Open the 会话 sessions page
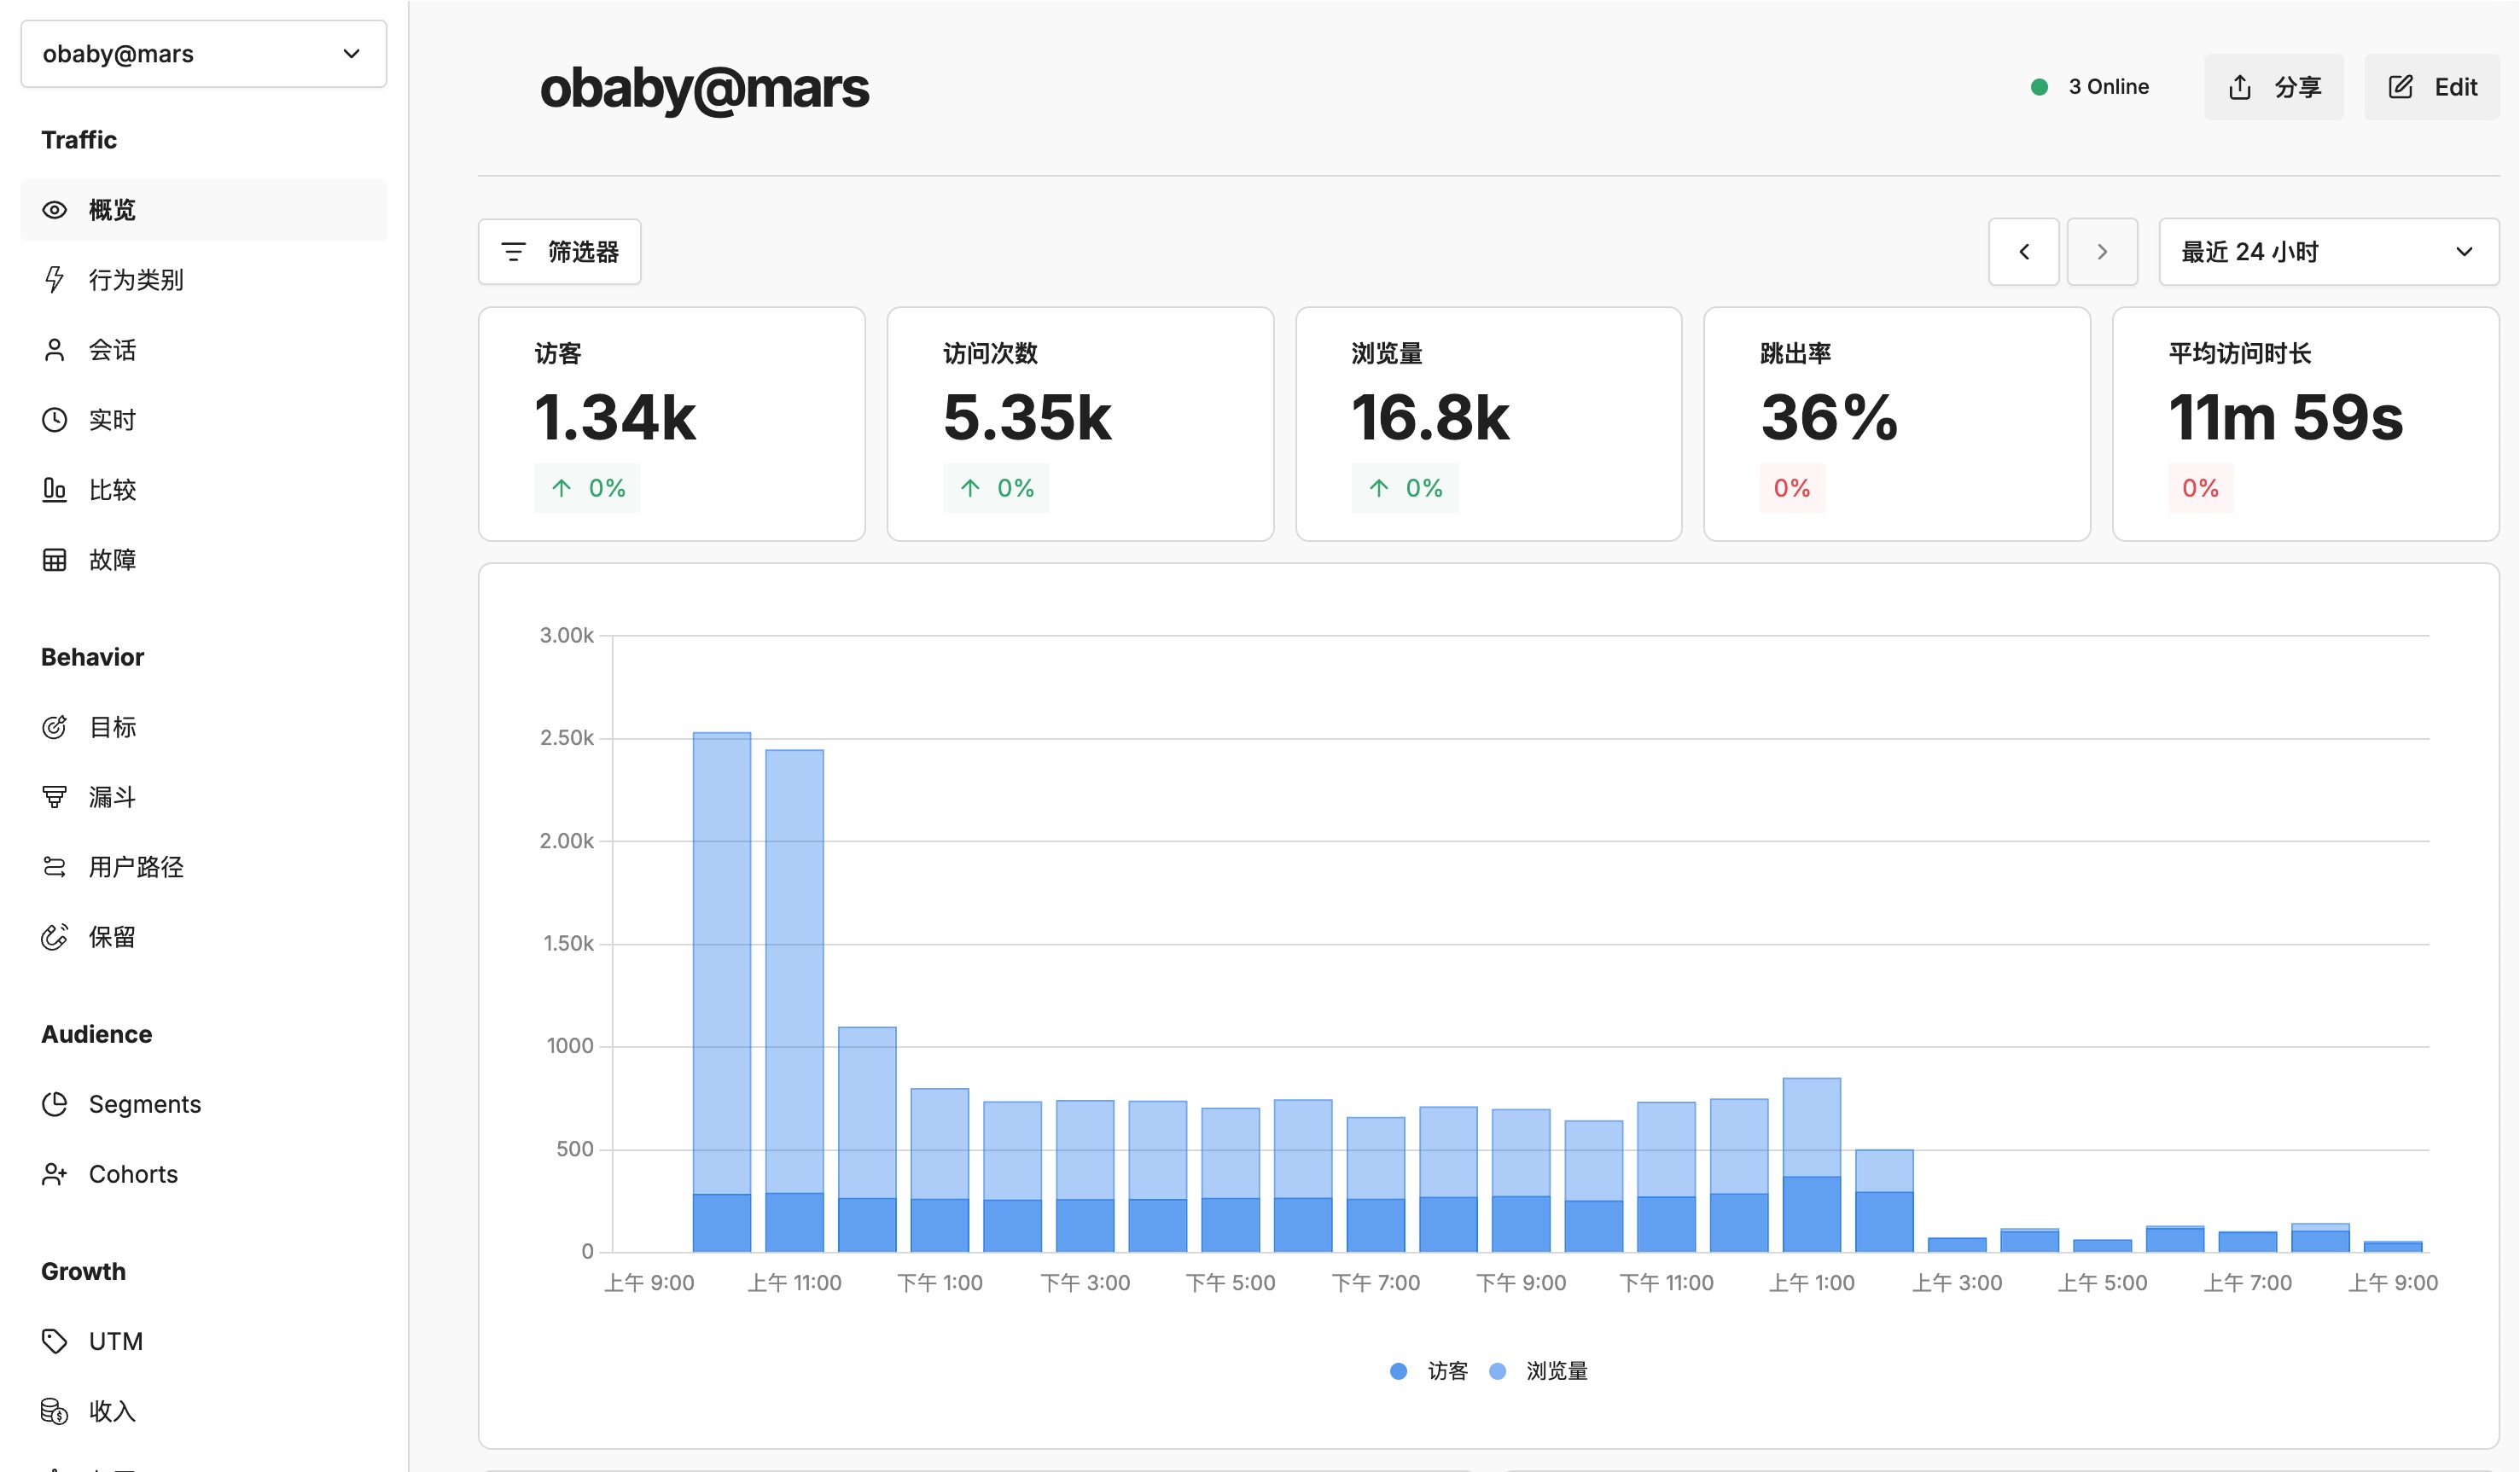2520x1472 pixels. 112,350
